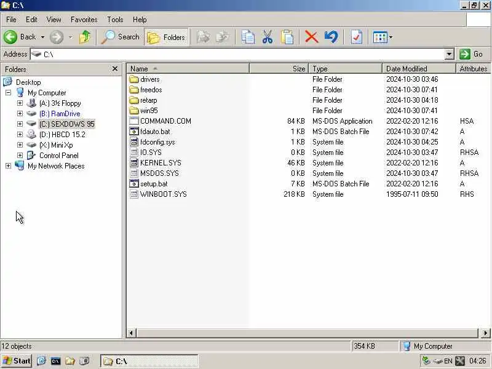
Task: Select the fdauto.bat batch file icon
Action: 134,132
